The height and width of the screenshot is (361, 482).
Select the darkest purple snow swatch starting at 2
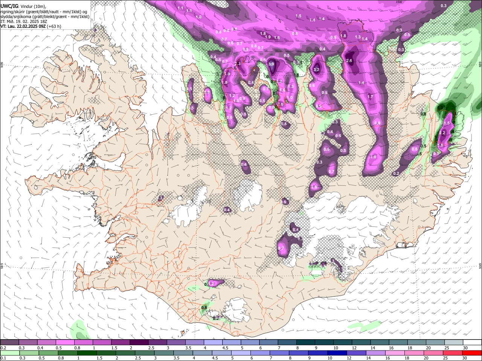click(x=139, y=342)
